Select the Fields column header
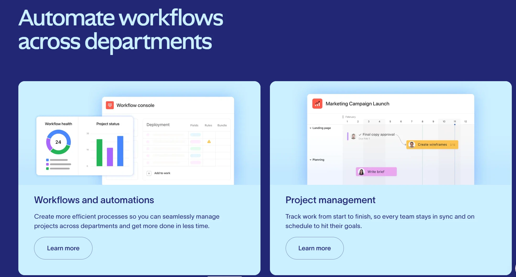Screen dimensions: 516x277 point(194,125)
